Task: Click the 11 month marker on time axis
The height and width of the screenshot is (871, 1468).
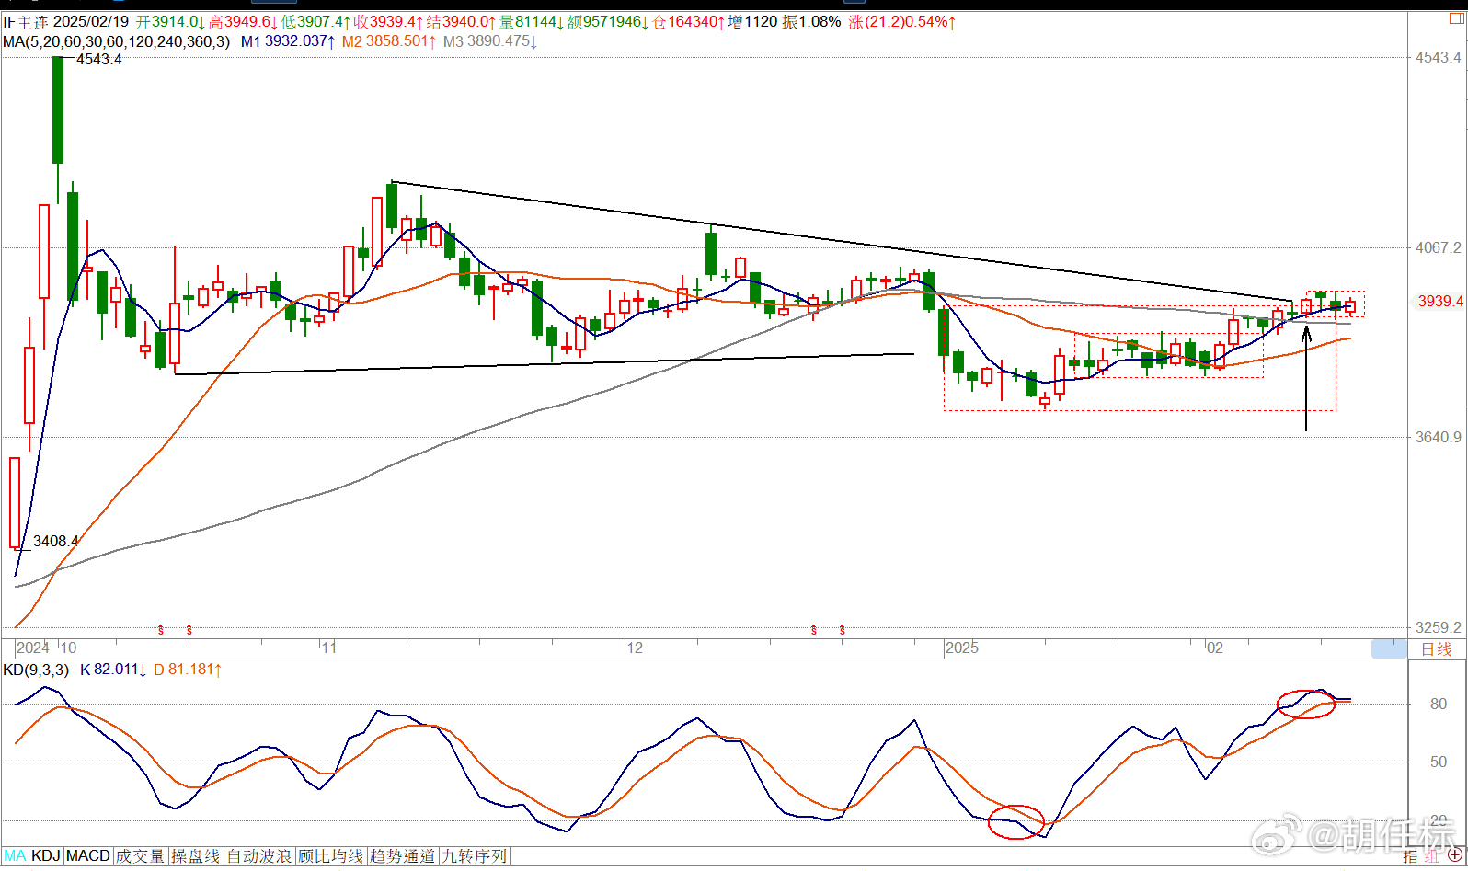Action: click(x=329, y=648)
